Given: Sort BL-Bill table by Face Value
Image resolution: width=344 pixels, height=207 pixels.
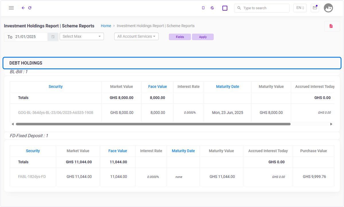Looking at the screenshot, I should tap(157, 86).
